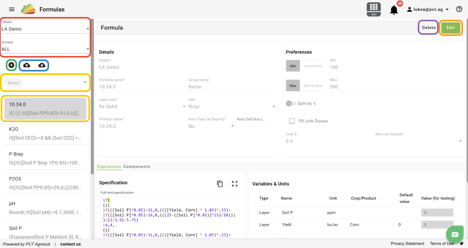Click the cloud upload icon
Viewport: 468px width, 248px height.
pos(27,65)
